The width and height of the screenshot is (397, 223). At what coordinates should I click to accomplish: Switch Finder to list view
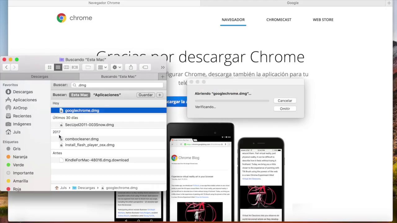coord(58,67)
